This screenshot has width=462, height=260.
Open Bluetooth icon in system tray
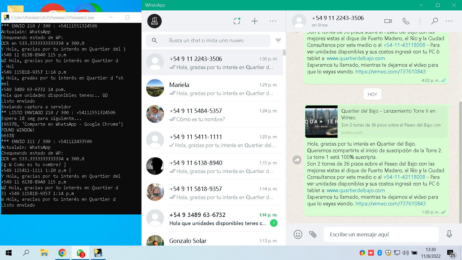tap(380, 253)
